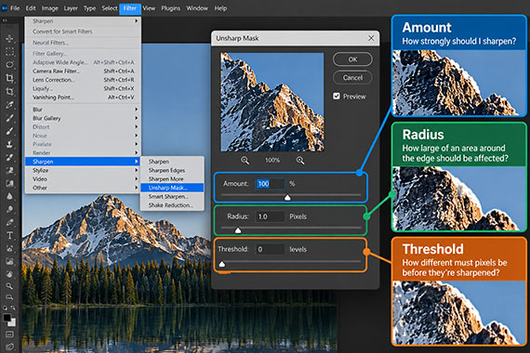Viewport: 530px width, 353px height.
Task: Click the Amount slider handle
Action: click(287, 197)
